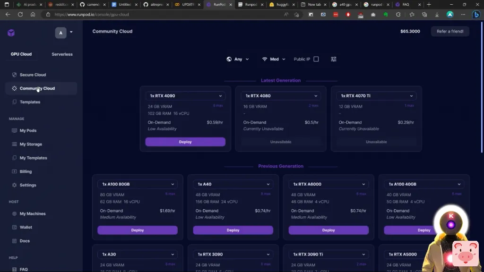The image size is (484, 272).
Task: Click the My Pods icon
Action: 14,130
